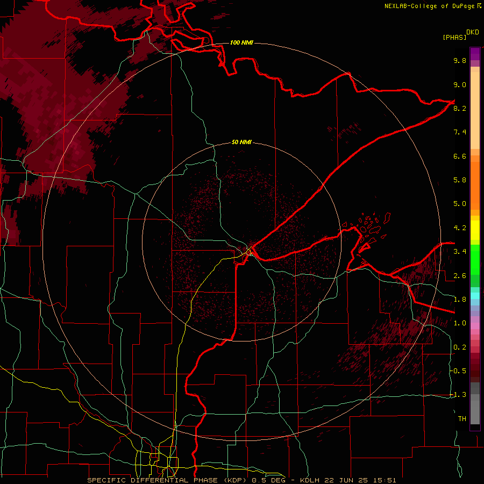Image resolution: width=484 pixels, height=484 pixels.
Task: Click the 2.6 value on color scale
Action: point(460,276)
